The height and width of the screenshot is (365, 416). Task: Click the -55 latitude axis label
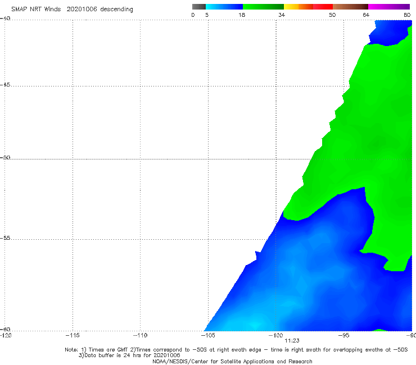5,238
